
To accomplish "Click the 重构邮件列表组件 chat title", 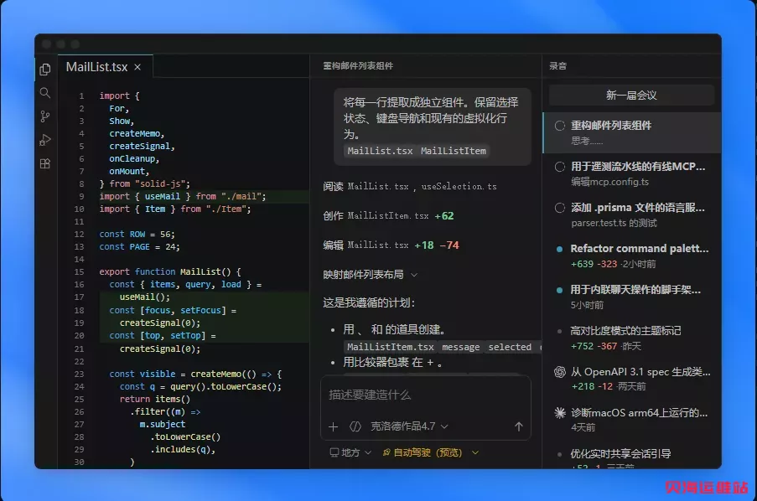I will point(358,66).
